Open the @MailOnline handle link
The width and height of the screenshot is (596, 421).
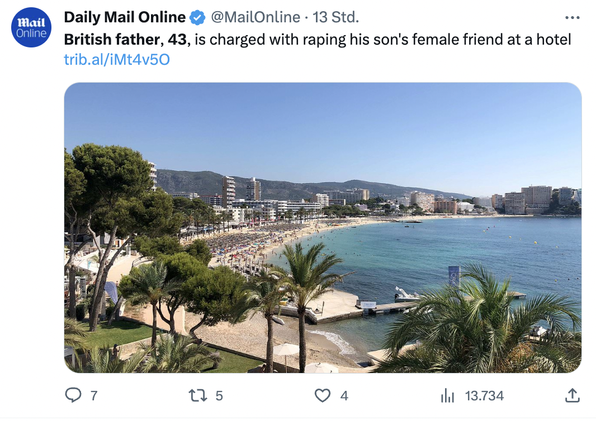[x=255, y=18]
